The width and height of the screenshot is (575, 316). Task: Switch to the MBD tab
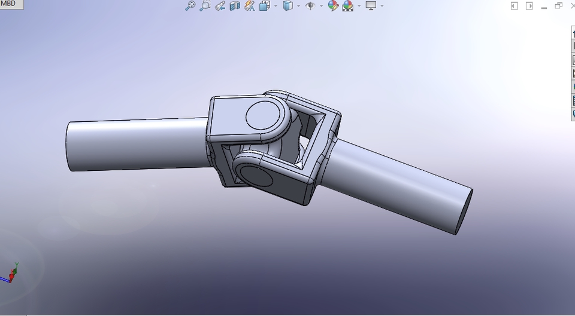(9, 4)
